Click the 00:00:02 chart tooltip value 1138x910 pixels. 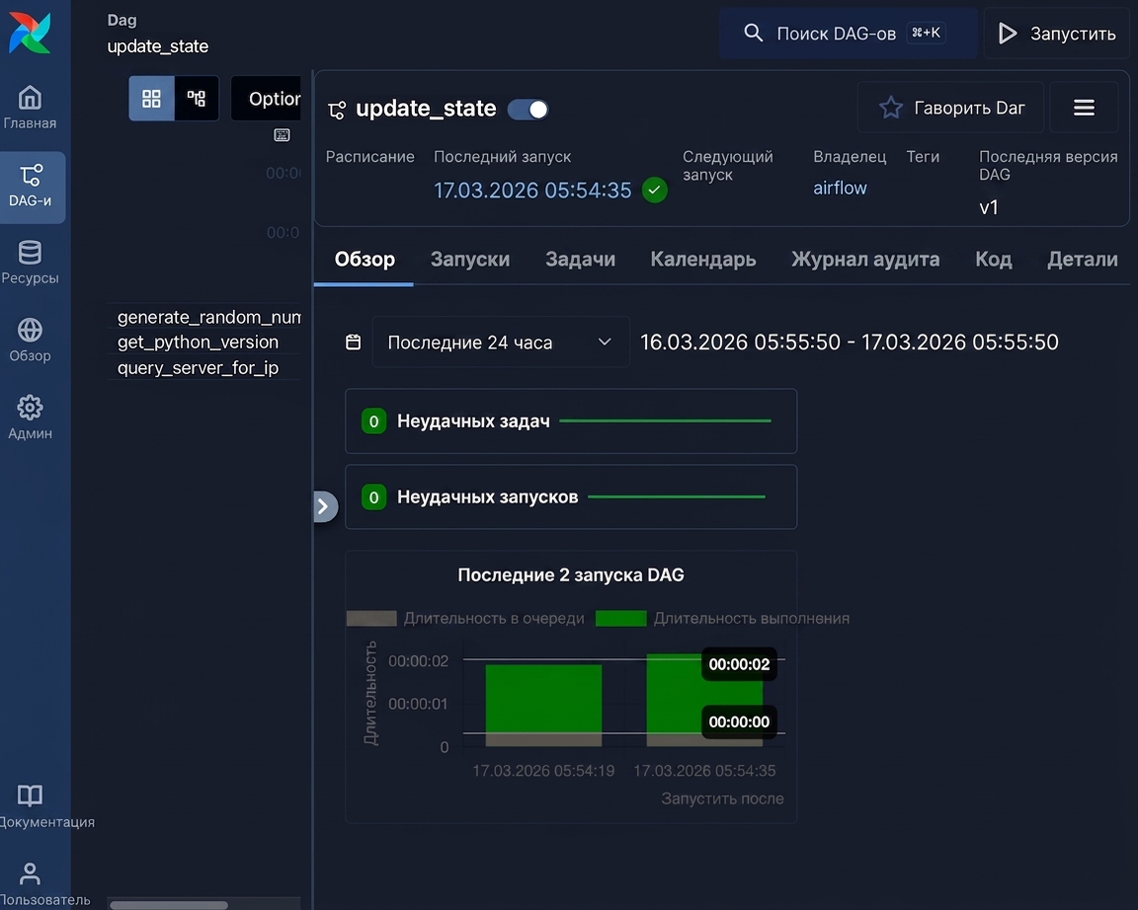click(x=739, y=664)
